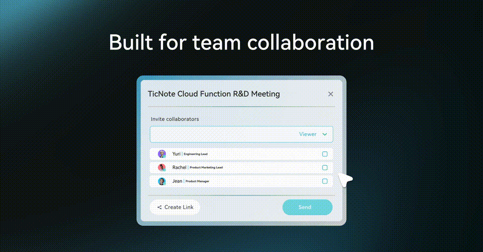Check the box for Jean
Image resolution: width=483 pixels, height=252 pixels.
click(325, 181)
